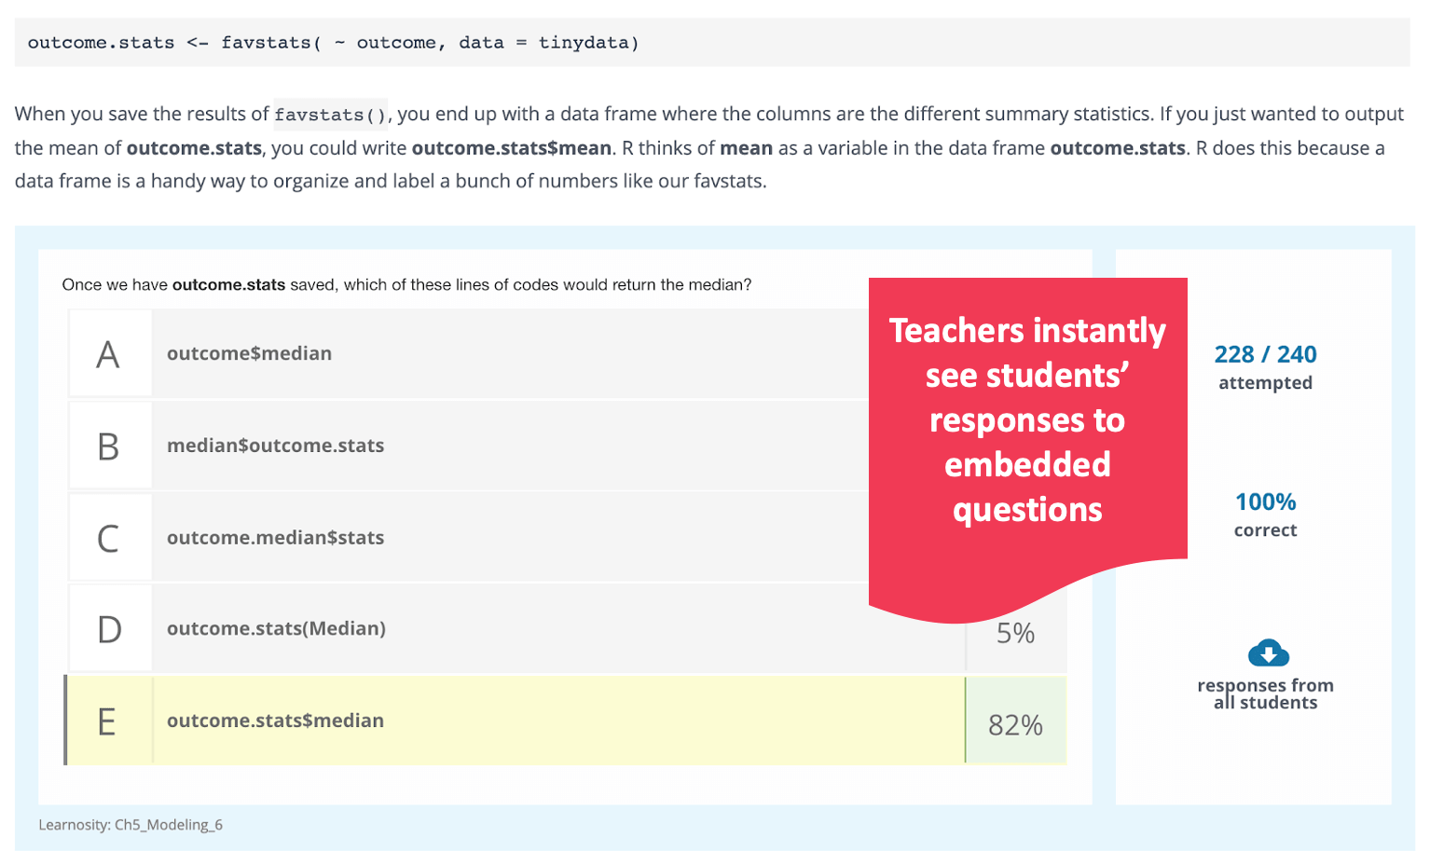1430x865 pixels.
Task: Select answer letter C box
Action: tap(109, 538)
